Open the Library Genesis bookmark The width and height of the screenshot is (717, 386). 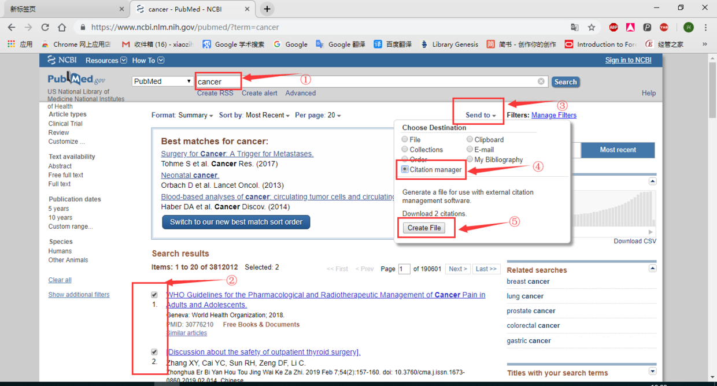[x=449, y=44]
